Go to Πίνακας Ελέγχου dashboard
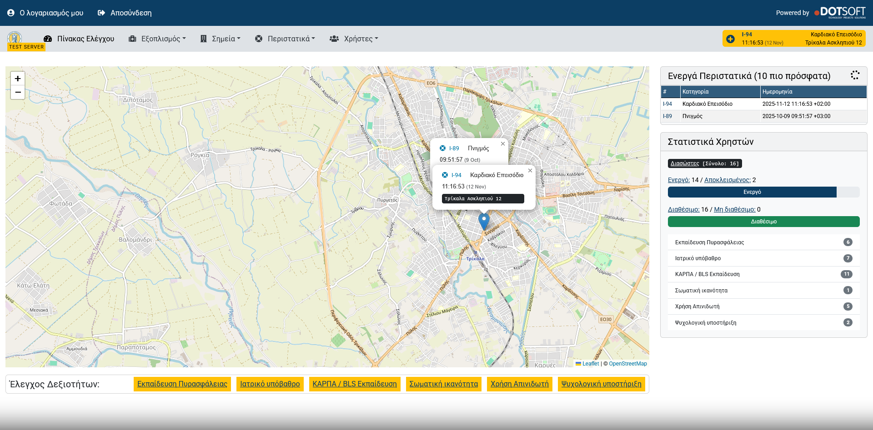Viewport: 873px width, 430px height. [x=79, y=39]
